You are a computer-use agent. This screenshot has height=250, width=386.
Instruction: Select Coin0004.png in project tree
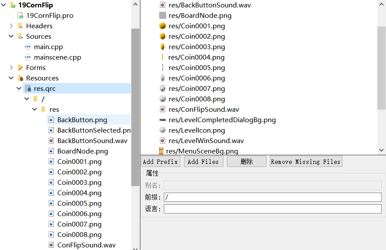[x=79, y=193]
